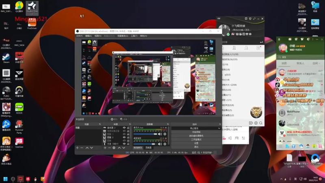Toggle visibility eye for 图像 3 source
The height and width of the screenshot is (183, 325).
124,134
